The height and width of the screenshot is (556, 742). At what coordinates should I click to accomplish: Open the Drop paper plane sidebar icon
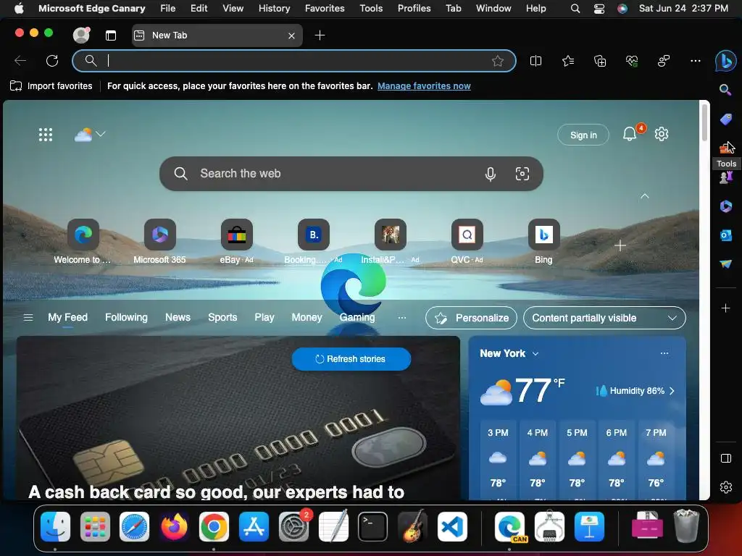[725, 264]
